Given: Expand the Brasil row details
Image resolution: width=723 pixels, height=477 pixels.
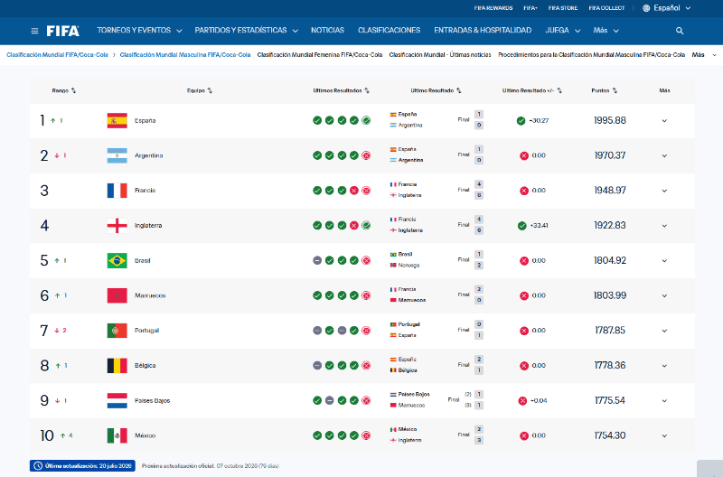Looking at the screenshot, I should 664,261.
